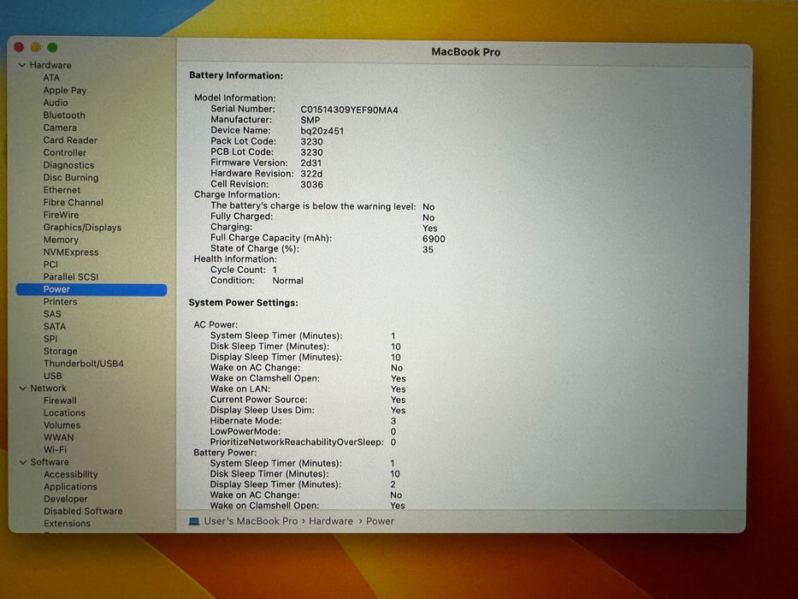Open Apple Pay hardware info
The width and height of the screenshot is (798, 599).
pos(65,90)
